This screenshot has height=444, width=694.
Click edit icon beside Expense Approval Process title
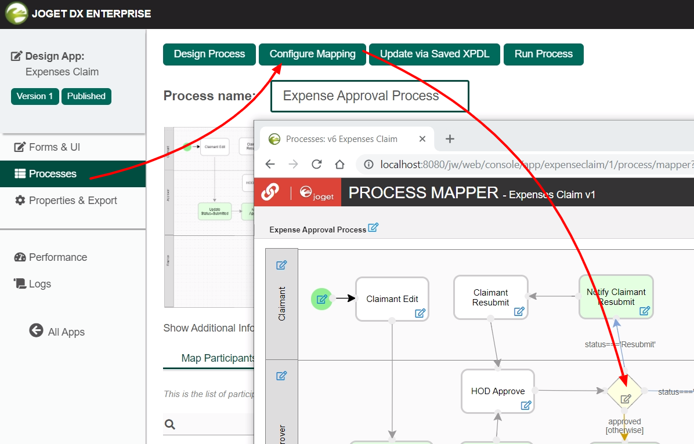[373, 227]
